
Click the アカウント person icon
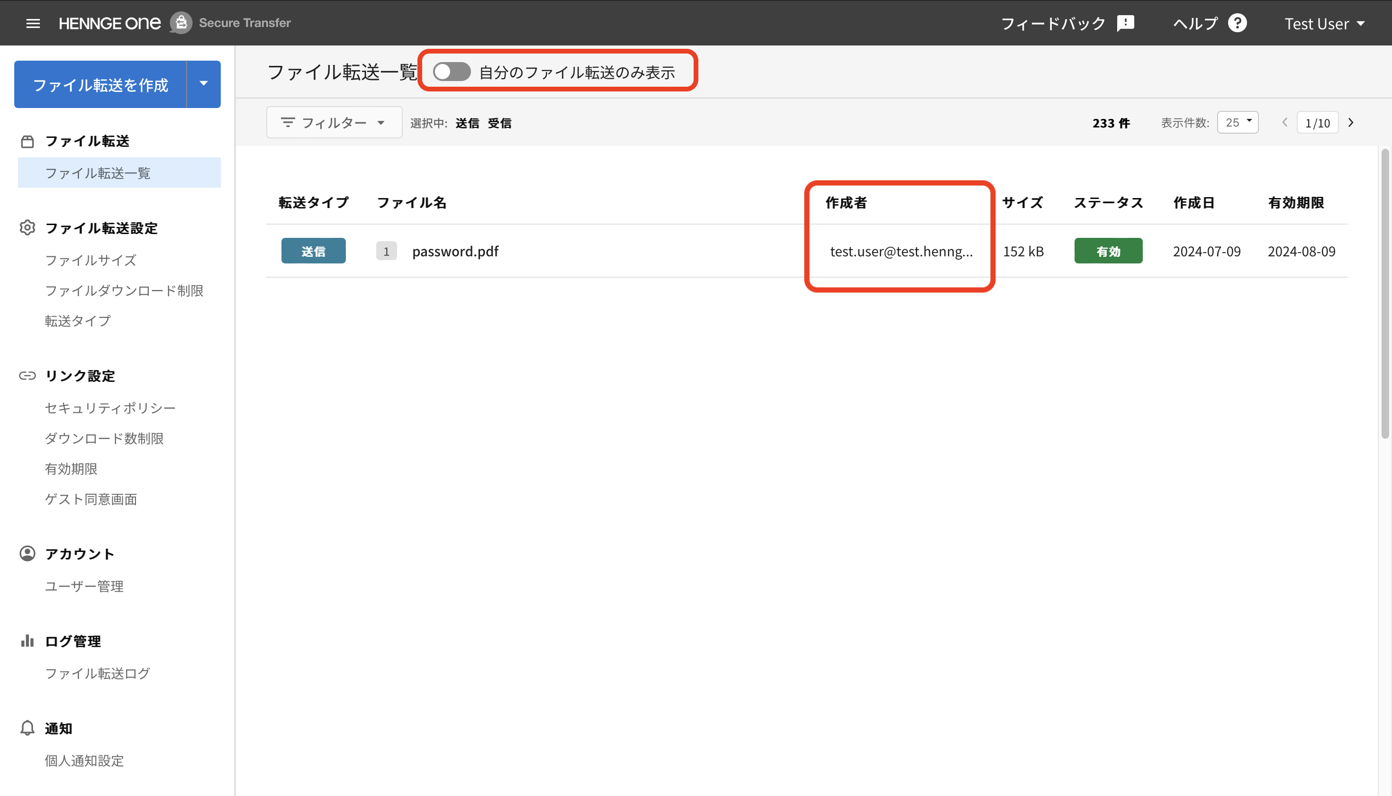[x=27, y=553]
